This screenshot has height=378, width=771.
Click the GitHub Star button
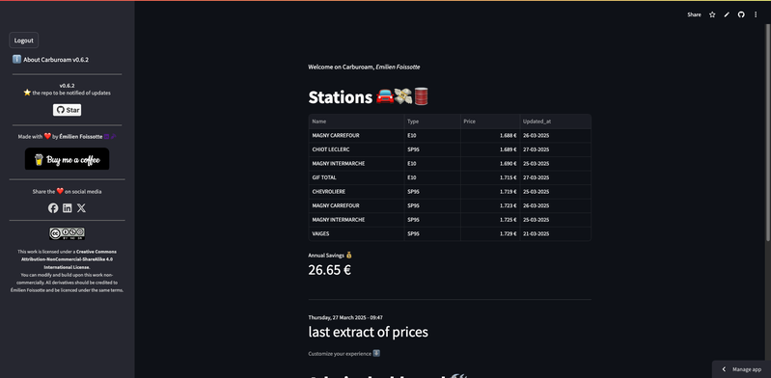click(68, 110)
